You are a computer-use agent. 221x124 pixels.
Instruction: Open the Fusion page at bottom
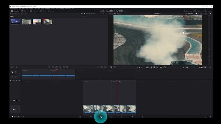111,117
